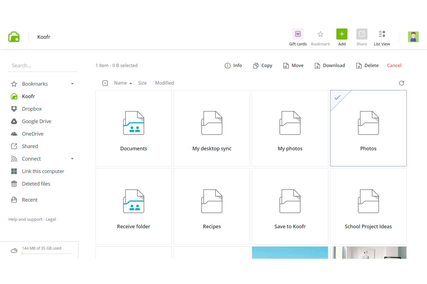Image resolution: width=427 pixels, height=284 pixels.
Task: Click the selection checkbox next to Name
Action: (x=105, y=83)
